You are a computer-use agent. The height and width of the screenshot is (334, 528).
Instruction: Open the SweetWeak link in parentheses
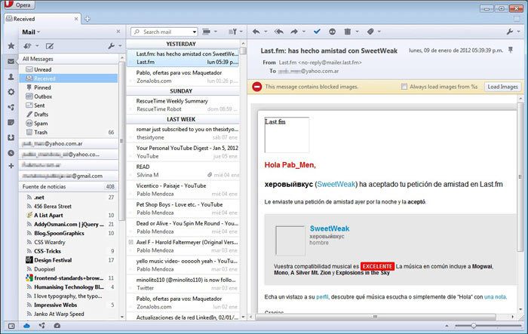coord(336,184)
